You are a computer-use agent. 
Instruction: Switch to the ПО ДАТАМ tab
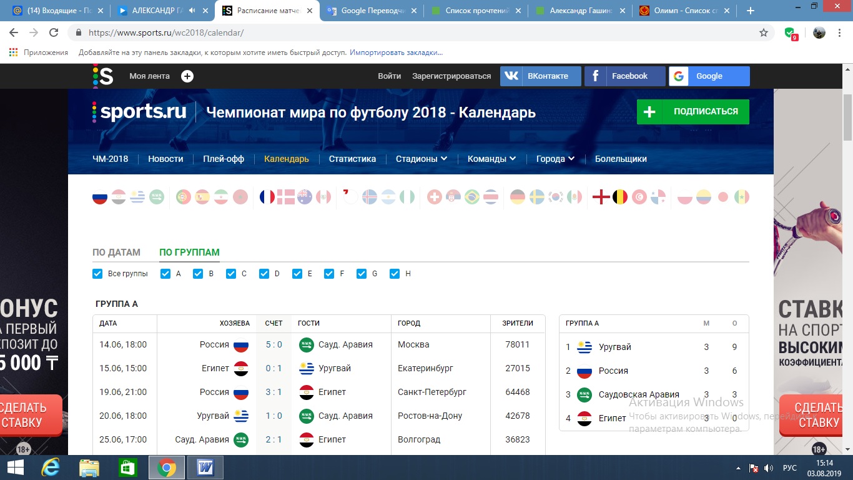(117, 252)
